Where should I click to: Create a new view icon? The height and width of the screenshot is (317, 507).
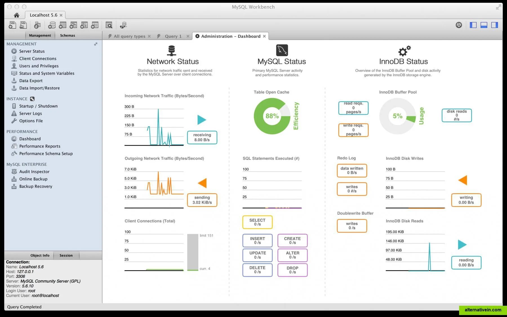pyautogui.click(x=73, y=25)
